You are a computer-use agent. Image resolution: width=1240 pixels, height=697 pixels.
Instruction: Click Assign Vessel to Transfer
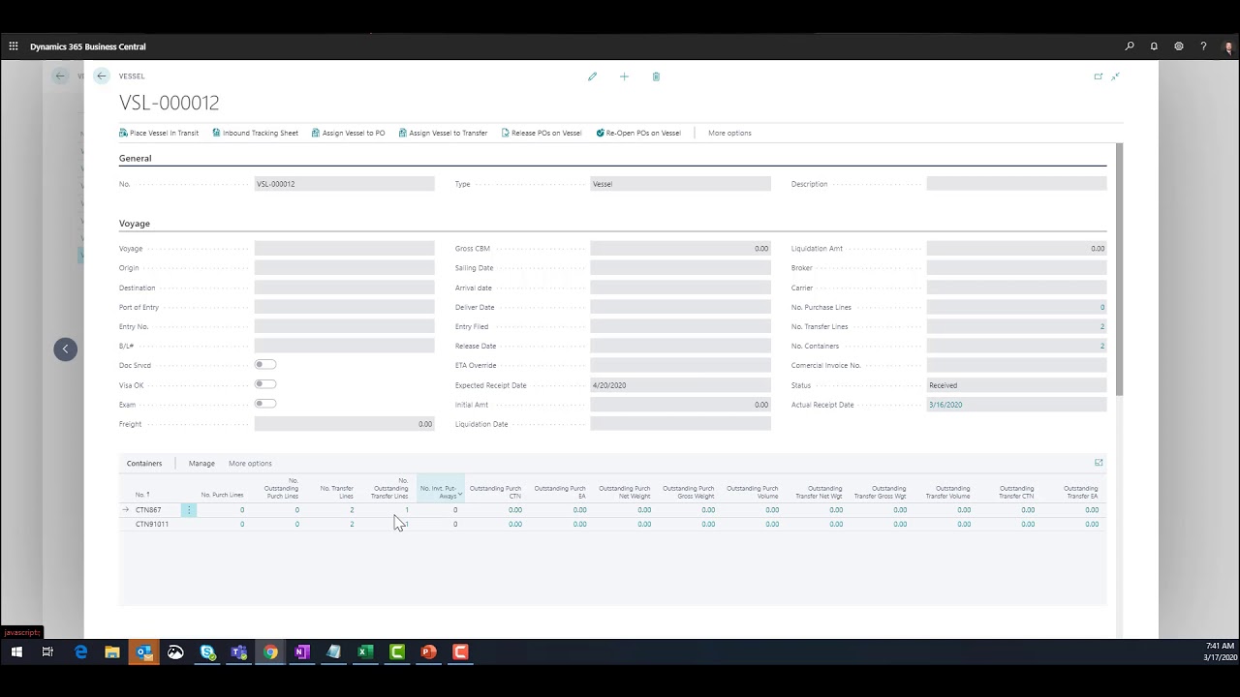coord(443,133)
